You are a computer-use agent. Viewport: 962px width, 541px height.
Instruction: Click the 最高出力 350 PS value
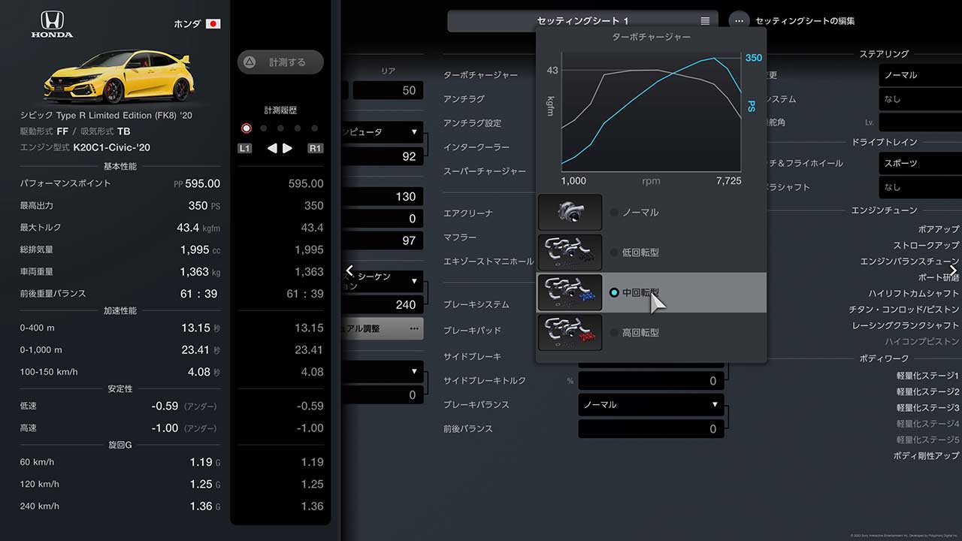point(204,205)
